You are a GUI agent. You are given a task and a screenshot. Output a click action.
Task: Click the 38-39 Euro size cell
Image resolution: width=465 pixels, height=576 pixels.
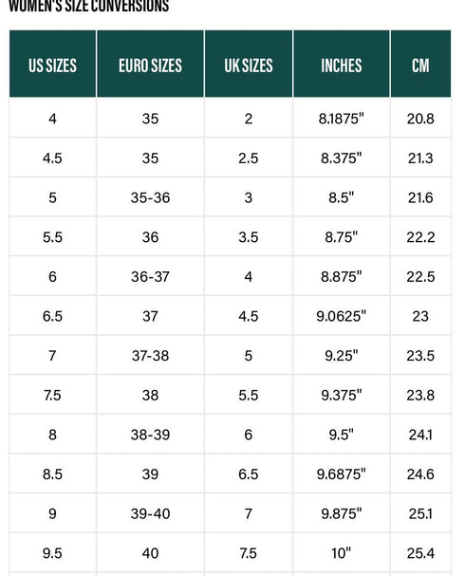[x=150, y=435]
